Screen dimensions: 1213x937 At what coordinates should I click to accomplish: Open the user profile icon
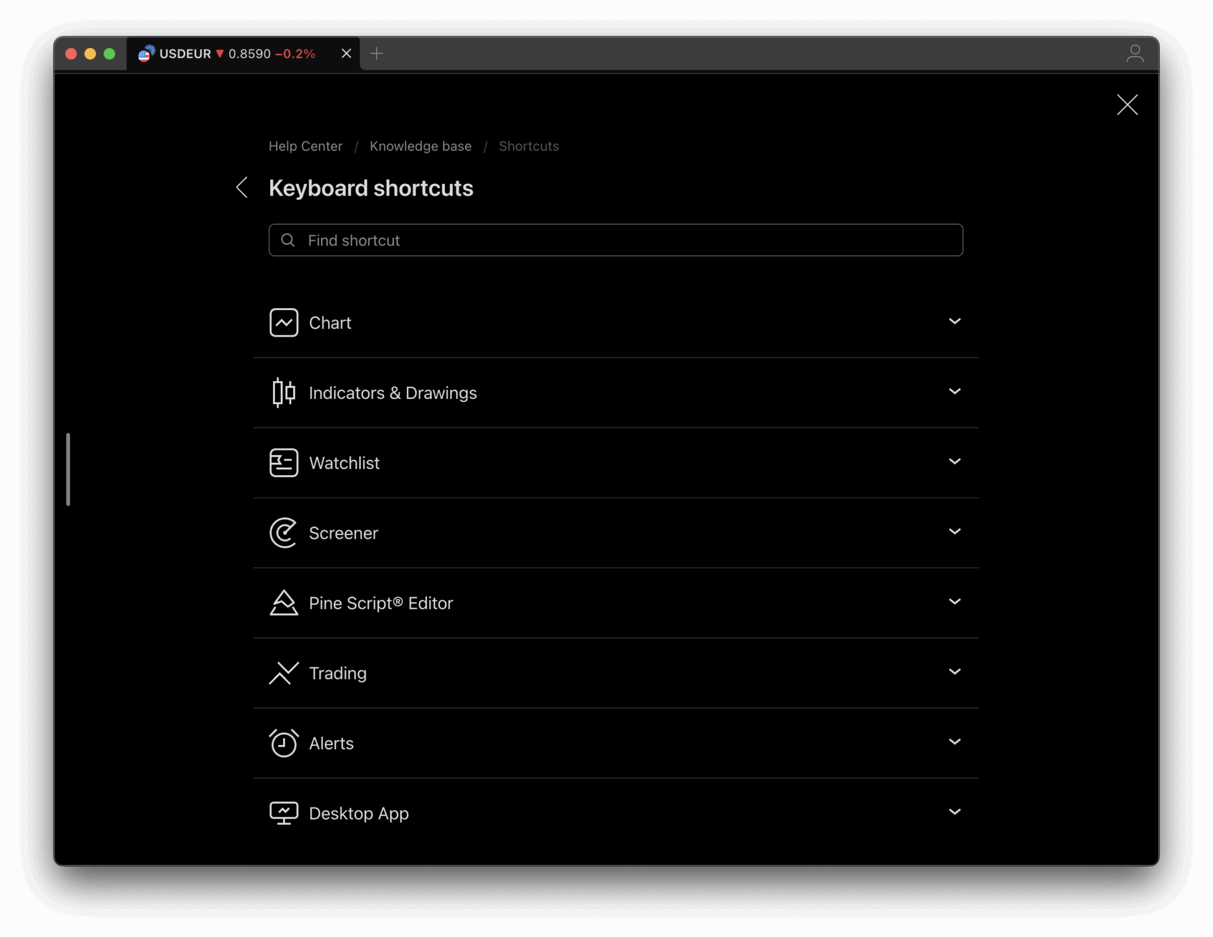click(x=1134, y=54)
